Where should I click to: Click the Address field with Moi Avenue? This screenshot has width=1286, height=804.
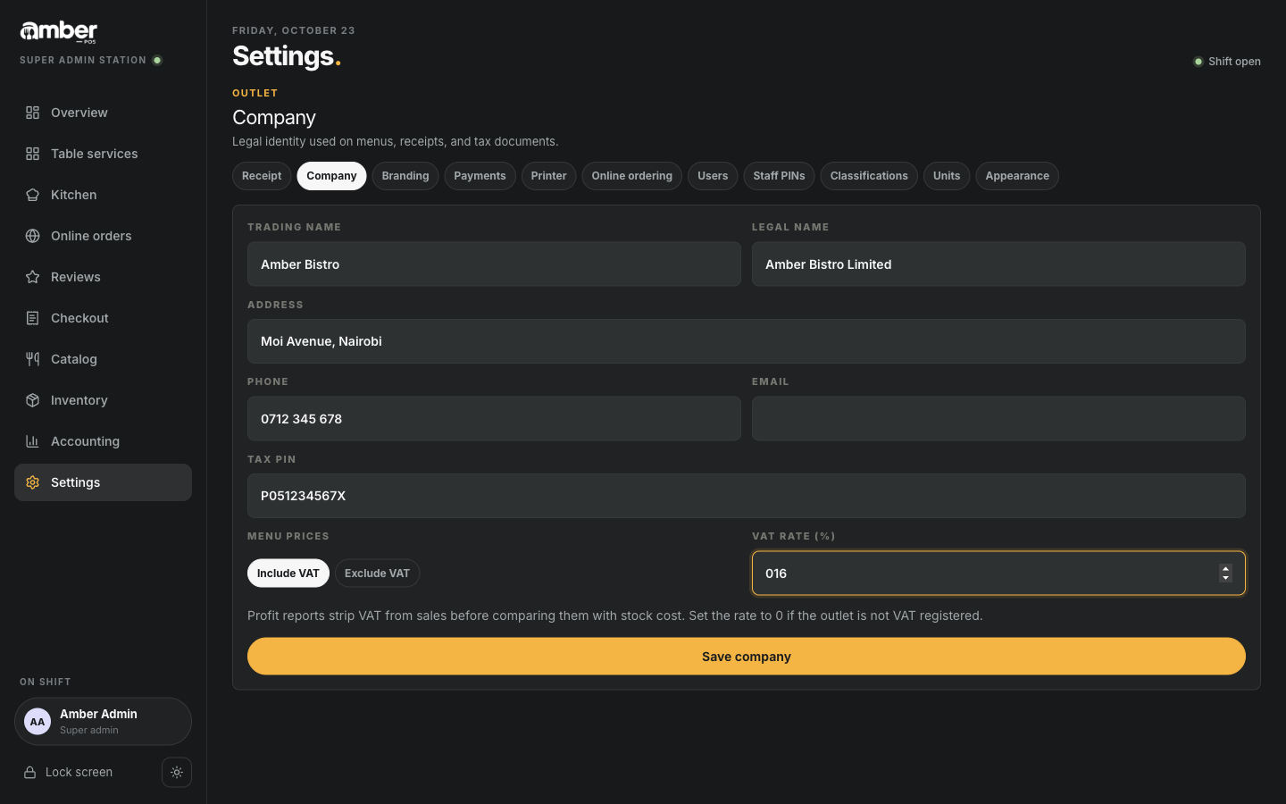747,341
